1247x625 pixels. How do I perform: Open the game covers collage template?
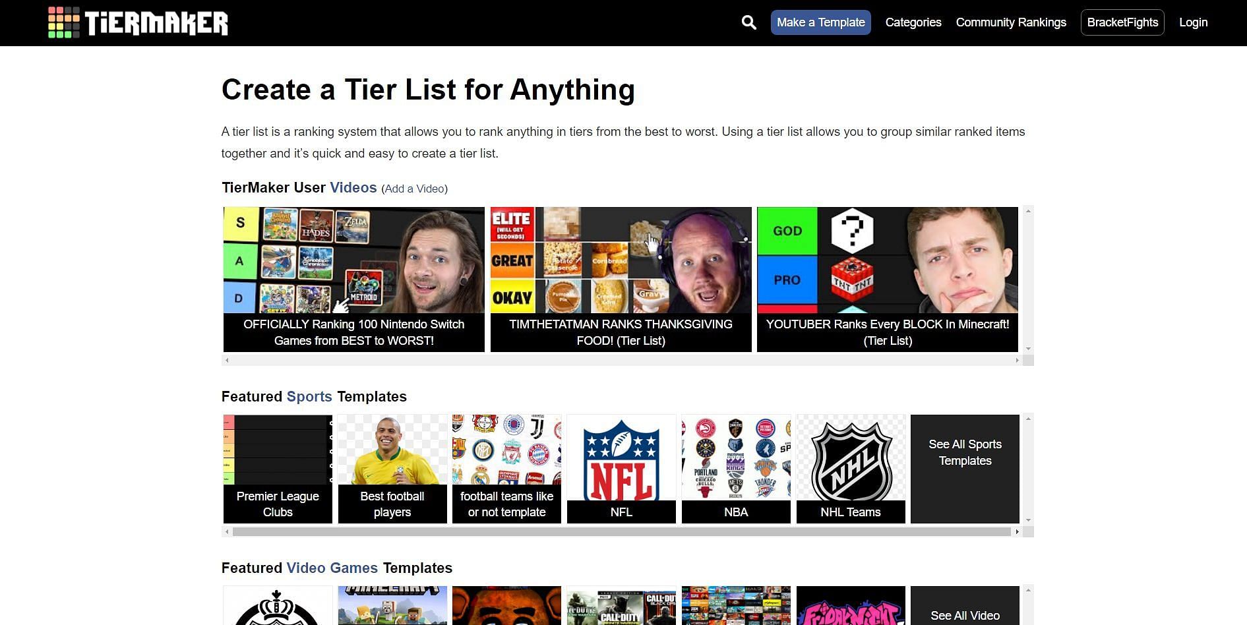point(736,605)
